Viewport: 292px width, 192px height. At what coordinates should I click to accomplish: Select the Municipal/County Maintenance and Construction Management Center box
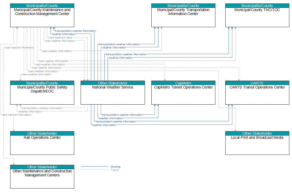pos(42,15)
